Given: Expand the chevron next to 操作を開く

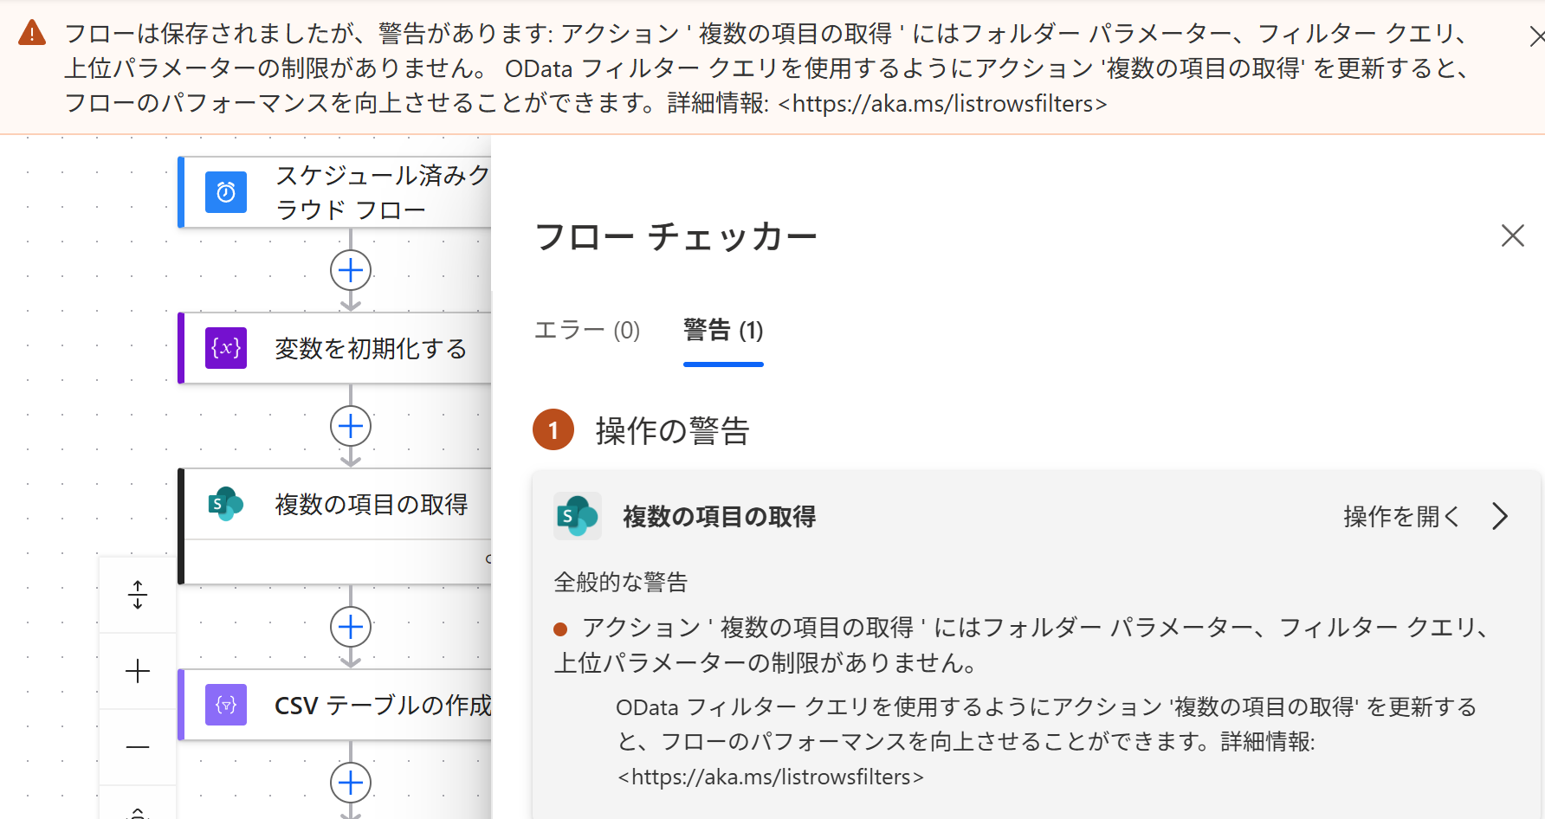Looking at the screenshot, I should 1500,516.
